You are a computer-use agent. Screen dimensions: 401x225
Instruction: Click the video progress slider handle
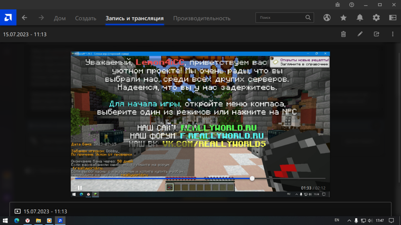(x=252, y=179)
